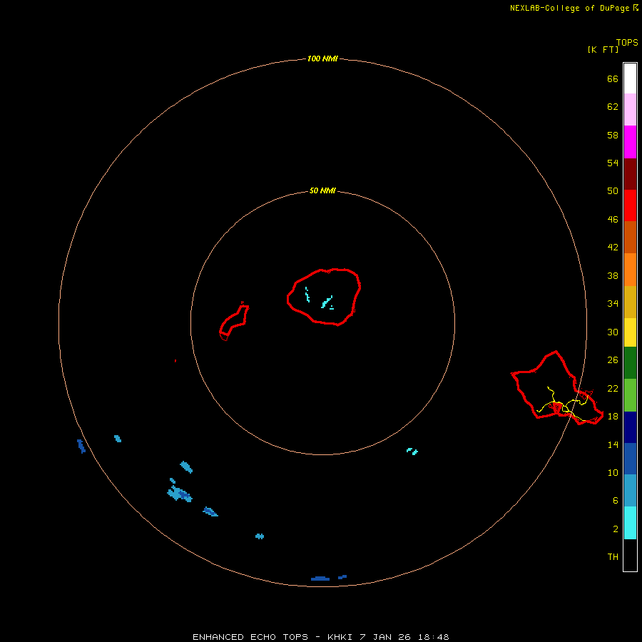Click the white swatch atop the TOPS legend
The width and height of the screenshot is (642, 642).
[630, 78]
